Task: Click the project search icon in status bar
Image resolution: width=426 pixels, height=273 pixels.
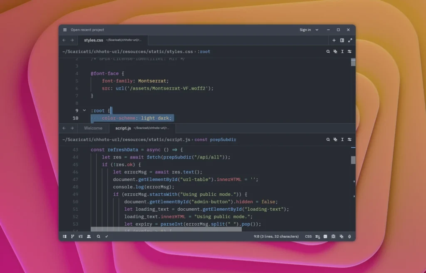Action: click(x=99, y=236)
